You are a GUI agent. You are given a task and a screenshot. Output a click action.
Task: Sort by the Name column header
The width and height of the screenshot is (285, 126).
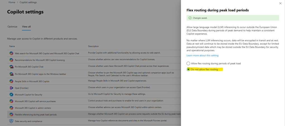click(12, 46)
